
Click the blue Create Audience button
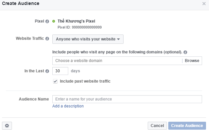click(x=187, y=126)
